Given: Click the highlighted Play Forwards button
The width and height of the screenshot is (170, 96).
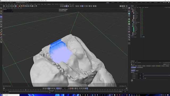Looking at the screenshot, I should (49, 88).
